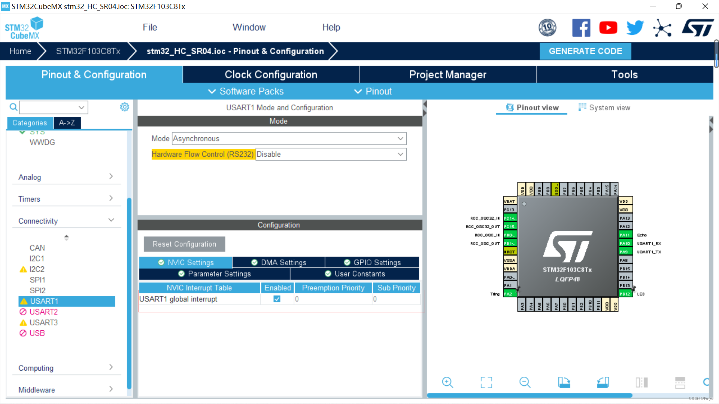Image resolution: width=719 pixels, height=404 pixels.
Task: Click the search magnifier icon
Action: 13,107
